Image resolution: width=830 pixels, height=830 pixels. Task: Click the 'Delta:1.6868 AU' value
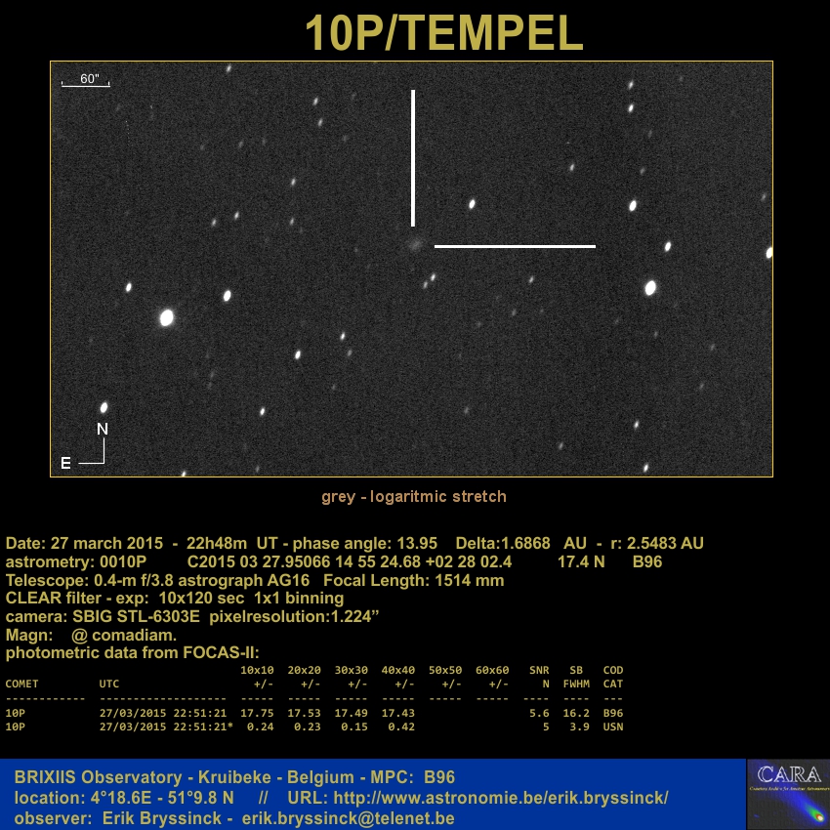coord(520,544)
